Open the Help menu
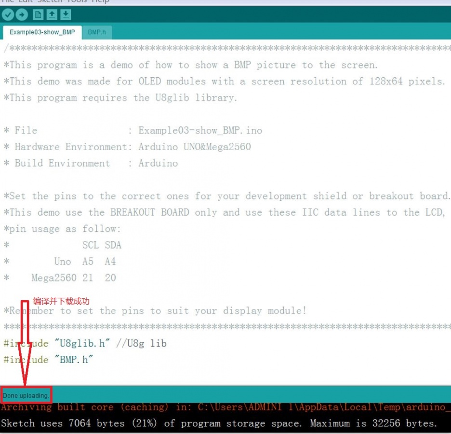This screenshot has height=434, width=451. (100, 1)
